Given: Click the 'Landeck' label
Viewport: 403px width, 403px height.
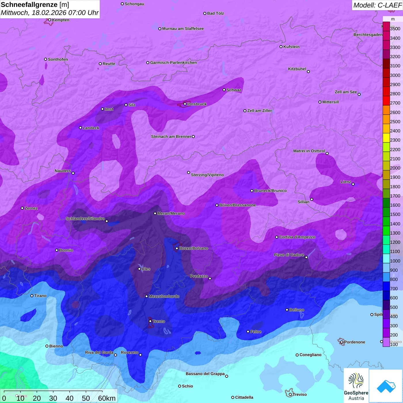Looking at the screenshot, I should point(91,128).
